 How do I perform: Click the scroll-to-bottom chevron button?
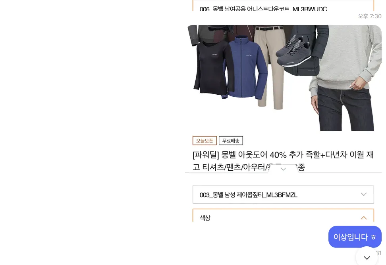367,257
